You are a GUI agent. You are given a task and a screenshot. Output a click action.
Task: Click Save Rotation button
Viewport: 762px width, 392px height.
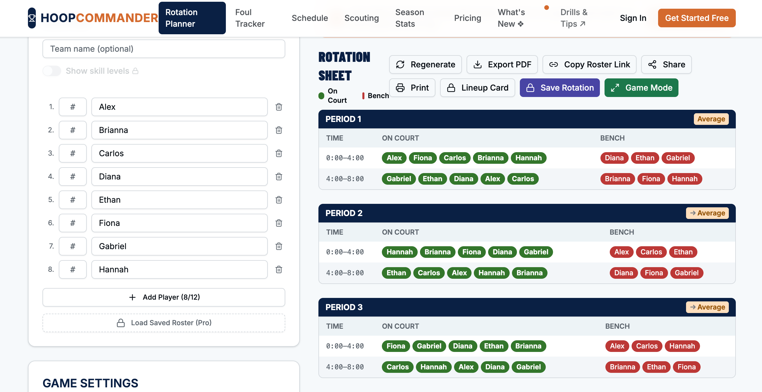pos(559,88)
